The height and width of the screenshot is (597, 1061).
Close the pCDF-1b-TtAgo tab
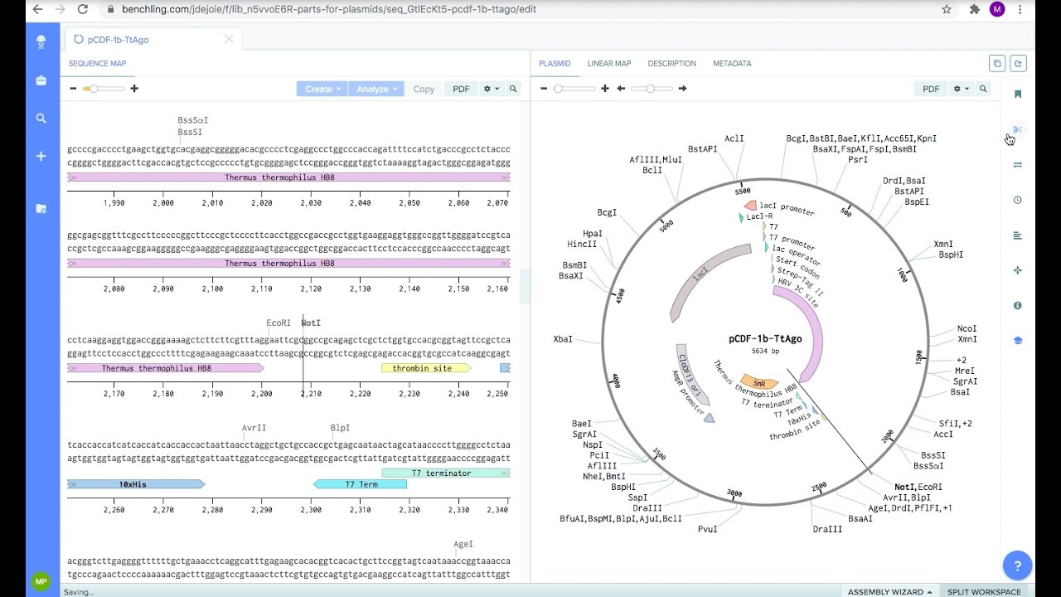coord(229,39)
